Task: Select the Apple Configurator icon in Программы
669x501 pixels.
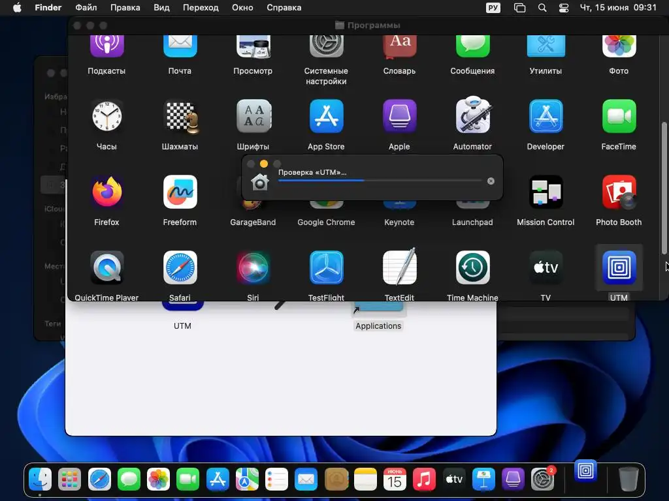Action: (399, 116)
